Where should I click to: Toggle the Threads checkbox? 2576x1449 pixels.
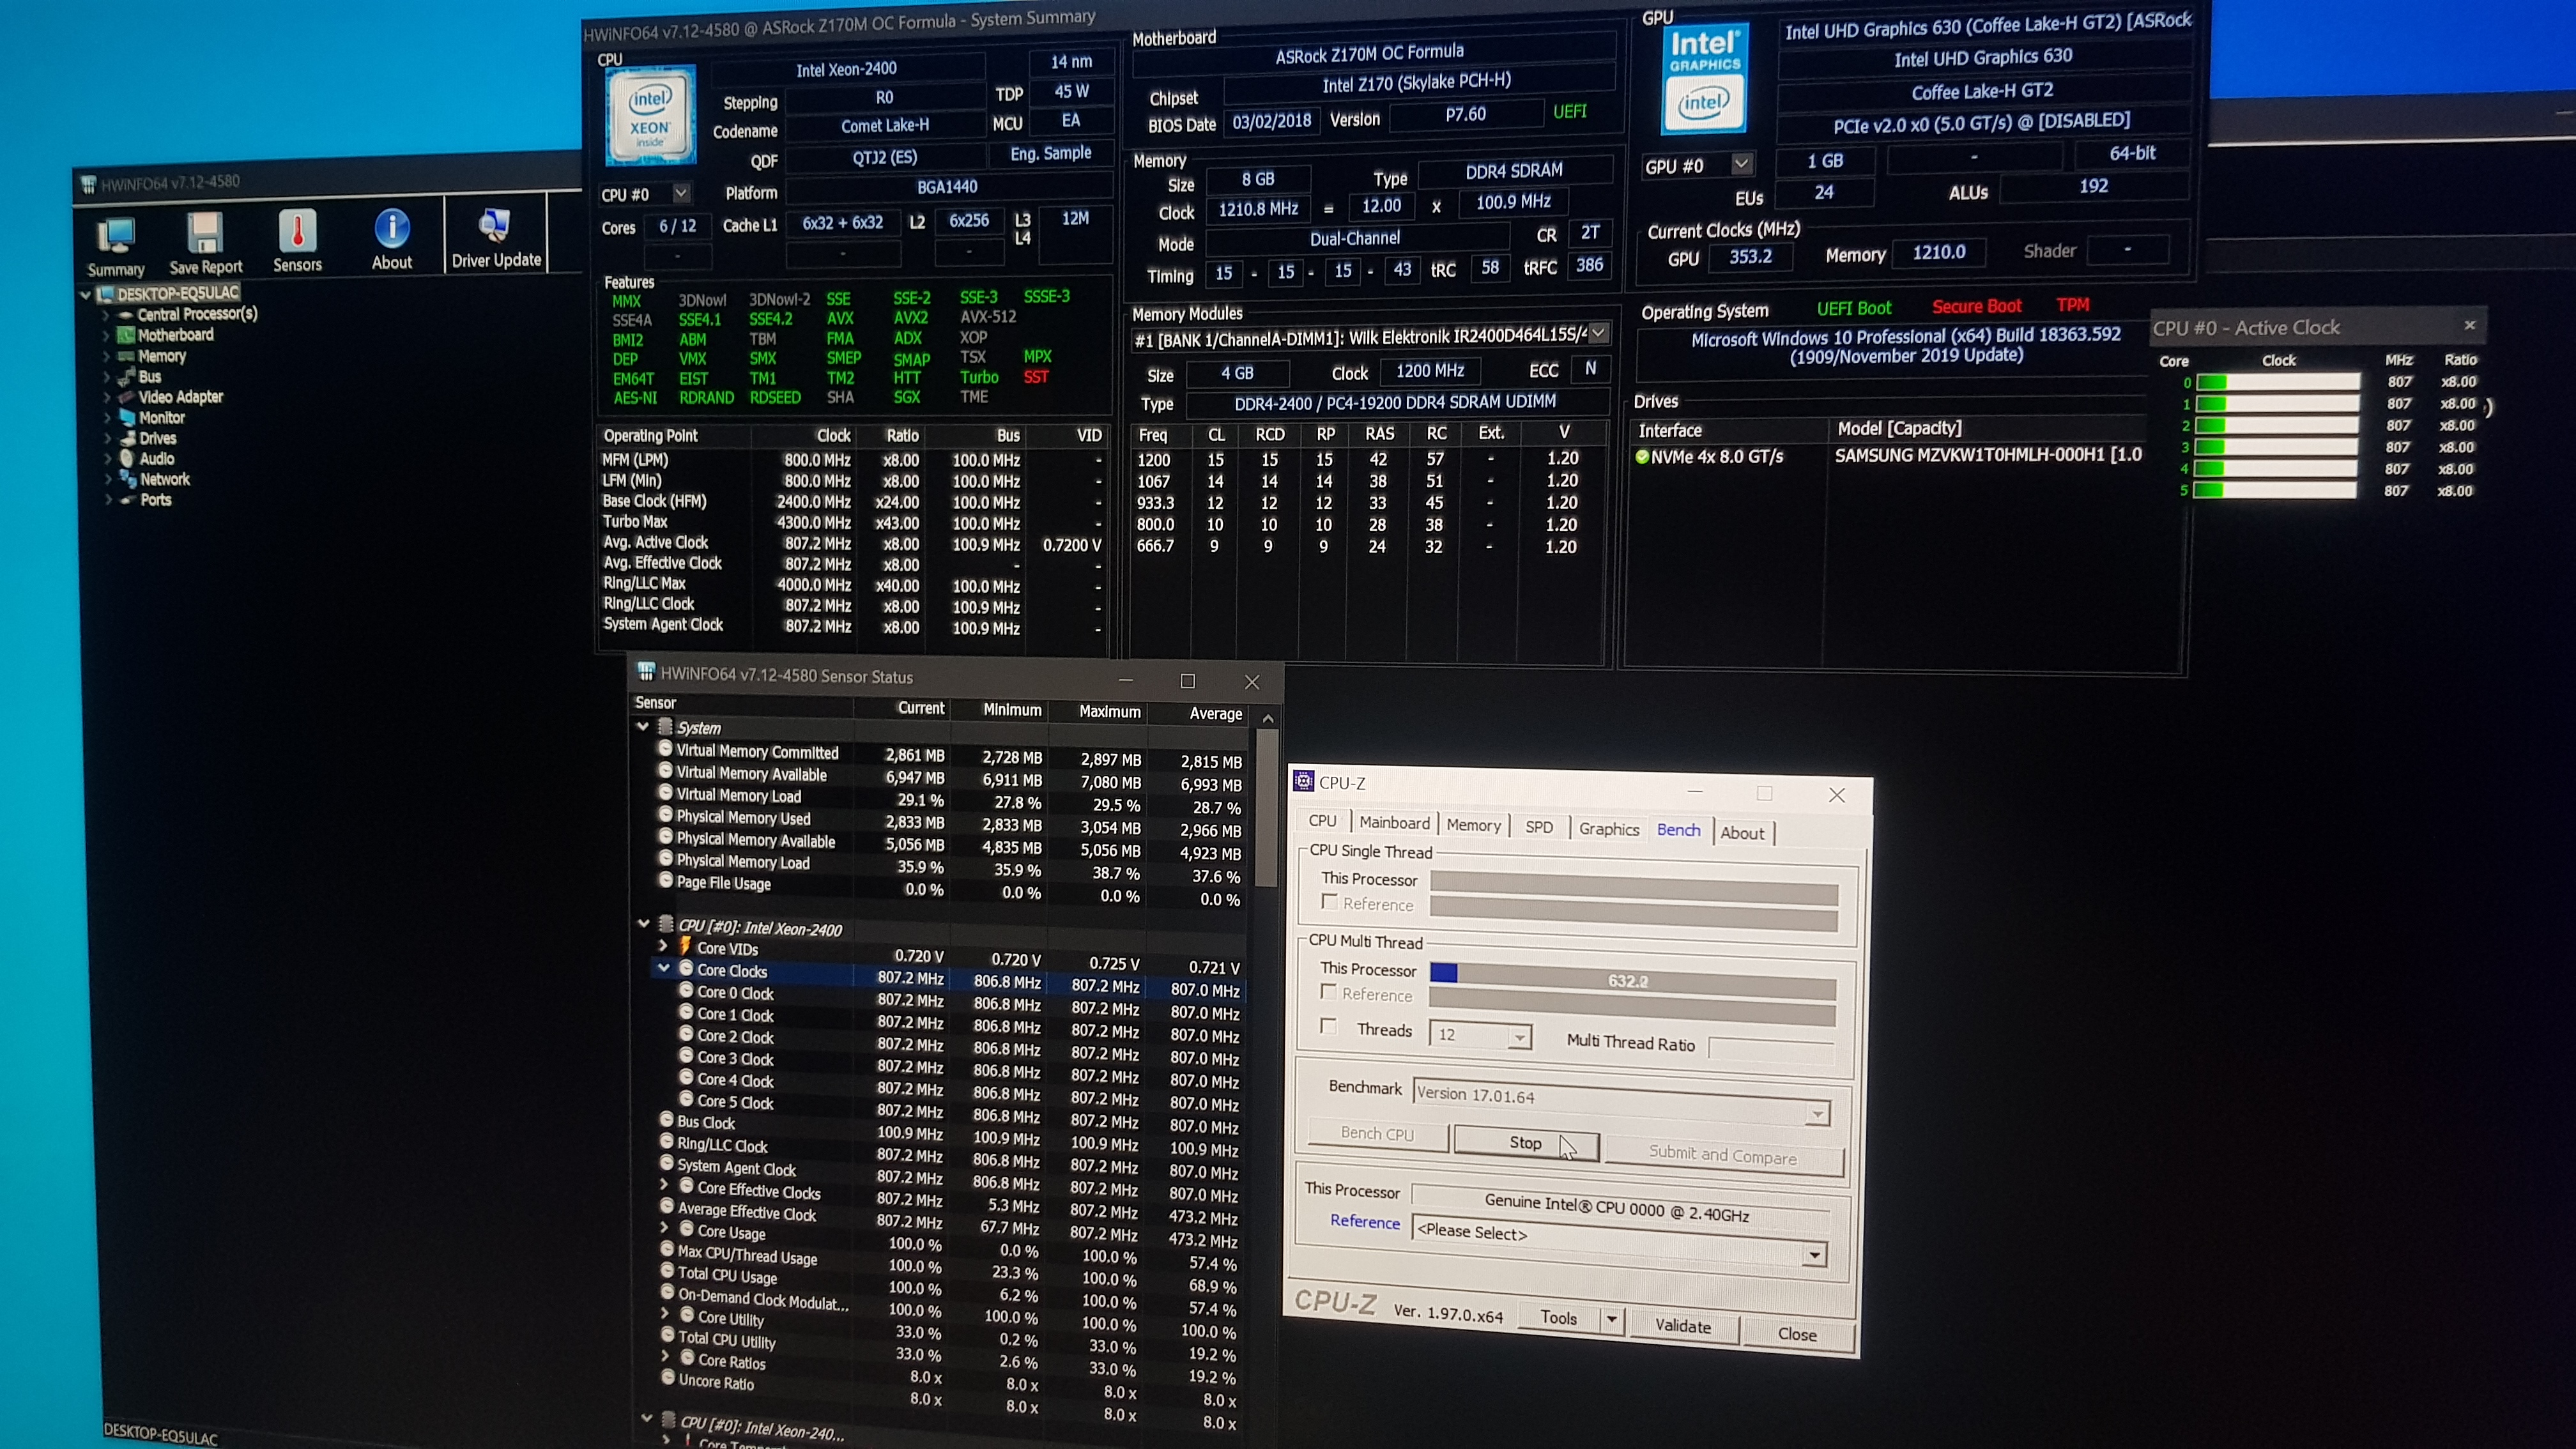(x=1328, y=1027)
